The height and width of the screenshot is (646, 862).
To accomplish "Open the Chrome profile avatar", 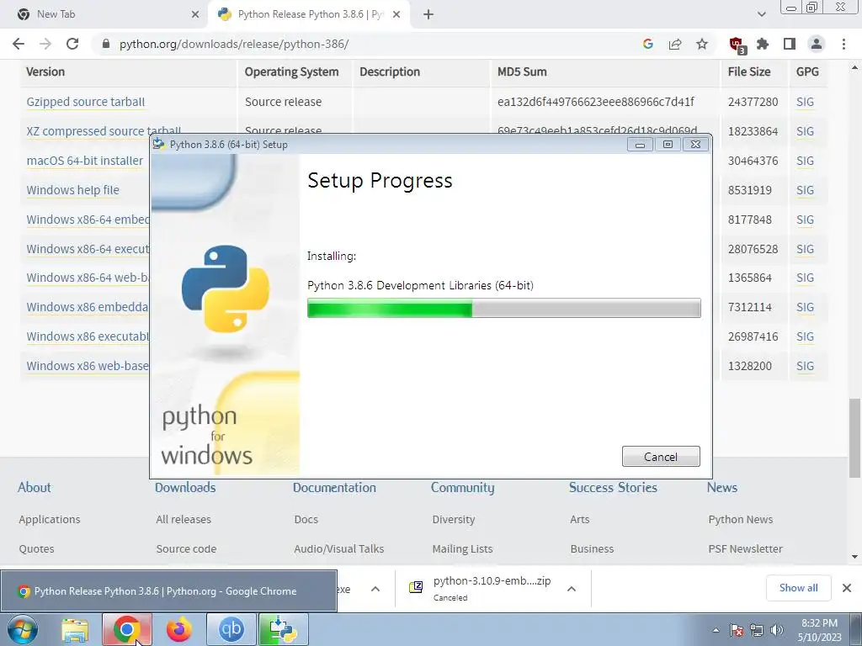I will coord(817,44).
